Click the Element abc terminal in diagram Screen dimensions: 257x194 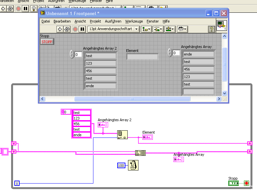coord(148,137)
